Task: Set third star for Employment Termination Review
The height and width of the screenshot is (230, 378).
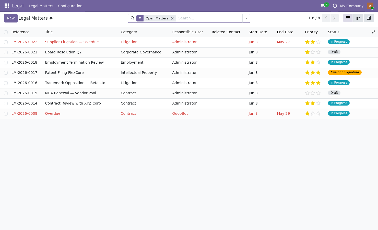Action: [x=318, y=62]
